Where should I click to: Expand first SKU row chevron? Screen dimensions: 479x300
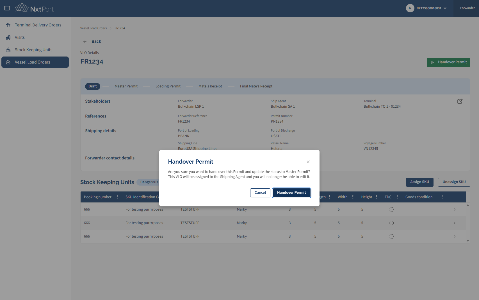[455, 209]
